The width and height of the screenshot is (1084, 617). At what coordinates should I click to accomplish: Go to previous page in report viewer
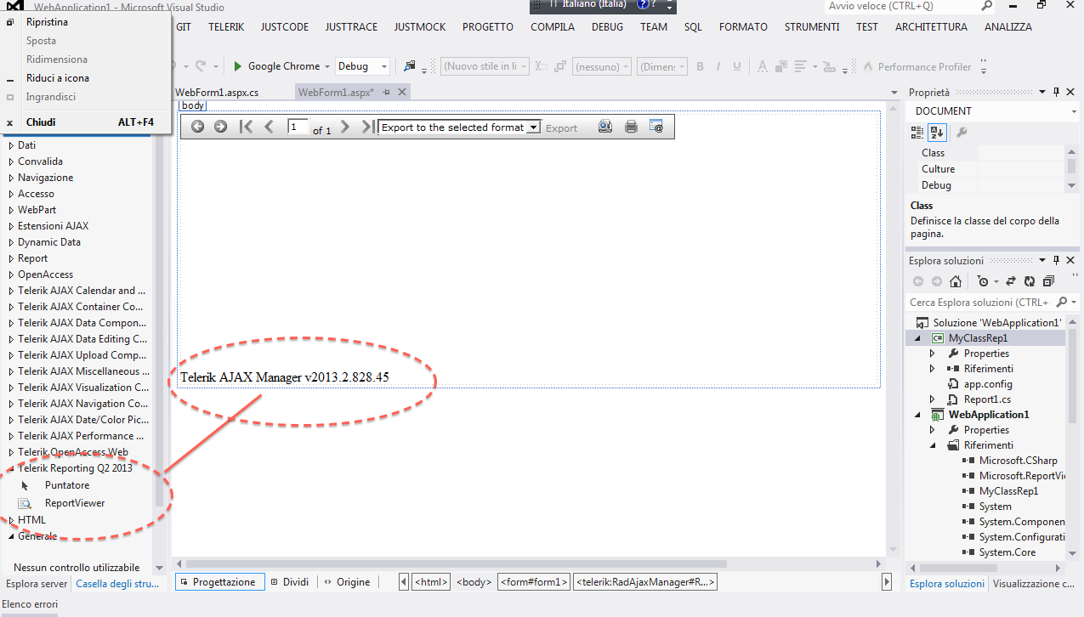pyautogui.click(x=269, y=127)
